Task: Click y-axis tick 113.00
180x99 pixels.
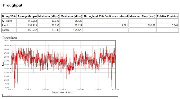Action: 6,76
